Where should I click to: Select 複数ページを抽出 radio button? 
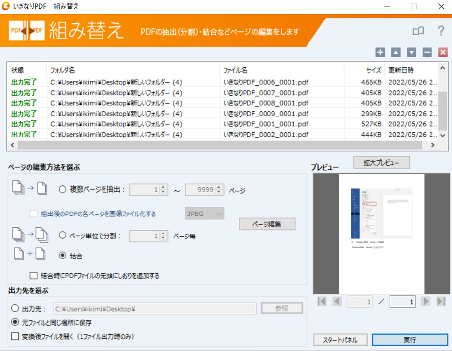[x=62, y=189]
